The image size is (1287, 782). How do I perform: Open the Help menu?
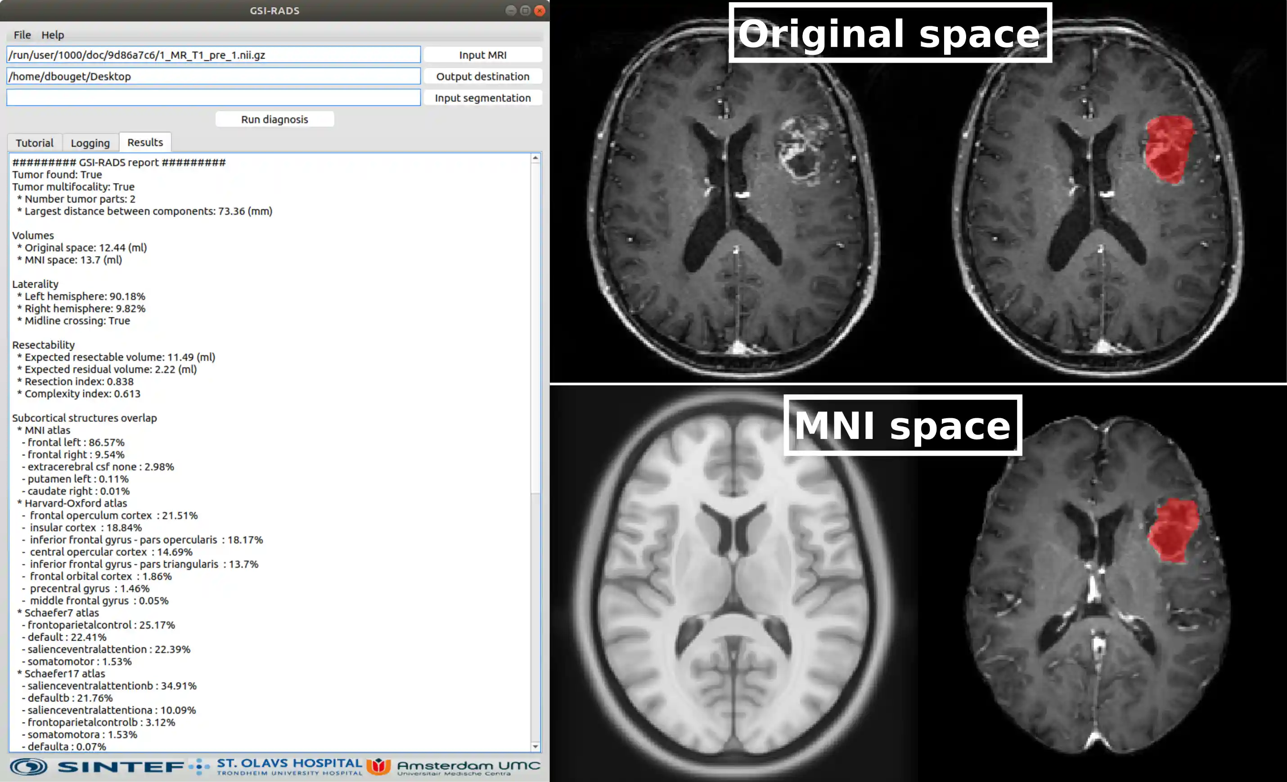point(53,35)
